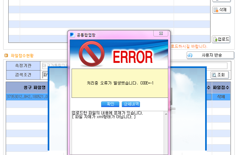Click the detail text scrollbar up arrow
Viewport: 243px width, 155px height.
pos(166,114)
